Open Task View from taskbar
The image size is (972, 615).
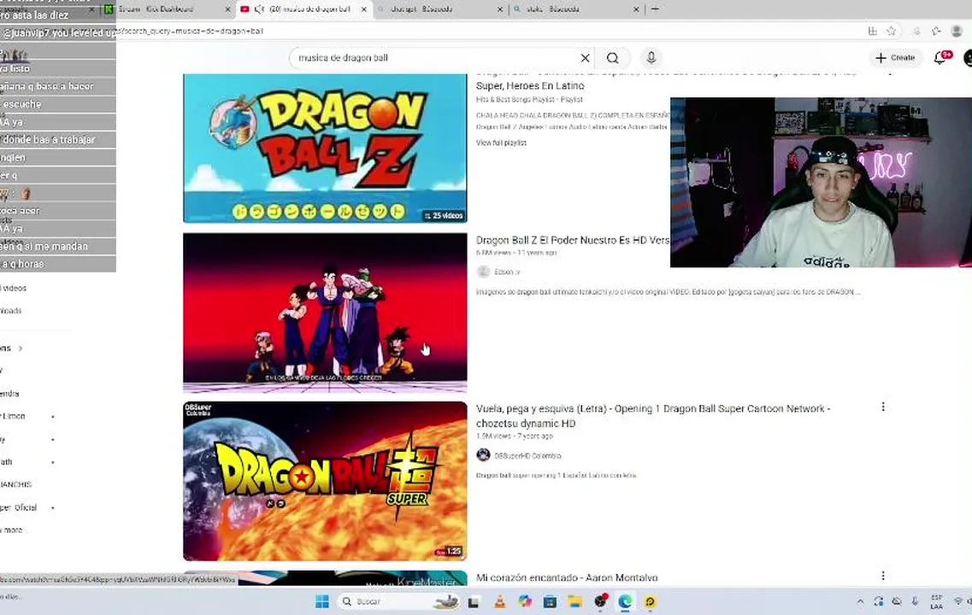click(474, 601)
